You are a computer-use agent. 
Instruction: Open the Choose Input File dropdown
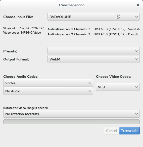pos(93,17)
